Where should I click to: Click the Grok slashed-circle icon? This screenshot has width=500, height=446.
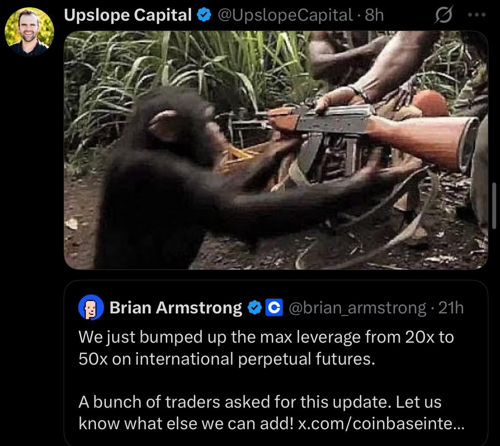click(443, 15)
